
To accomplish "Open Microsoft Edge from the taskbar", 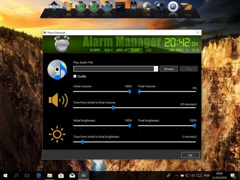I will coord(39,175).
